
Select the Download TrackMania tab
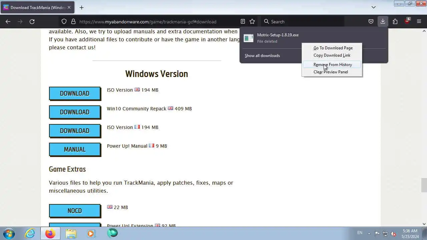coord(37,7)
